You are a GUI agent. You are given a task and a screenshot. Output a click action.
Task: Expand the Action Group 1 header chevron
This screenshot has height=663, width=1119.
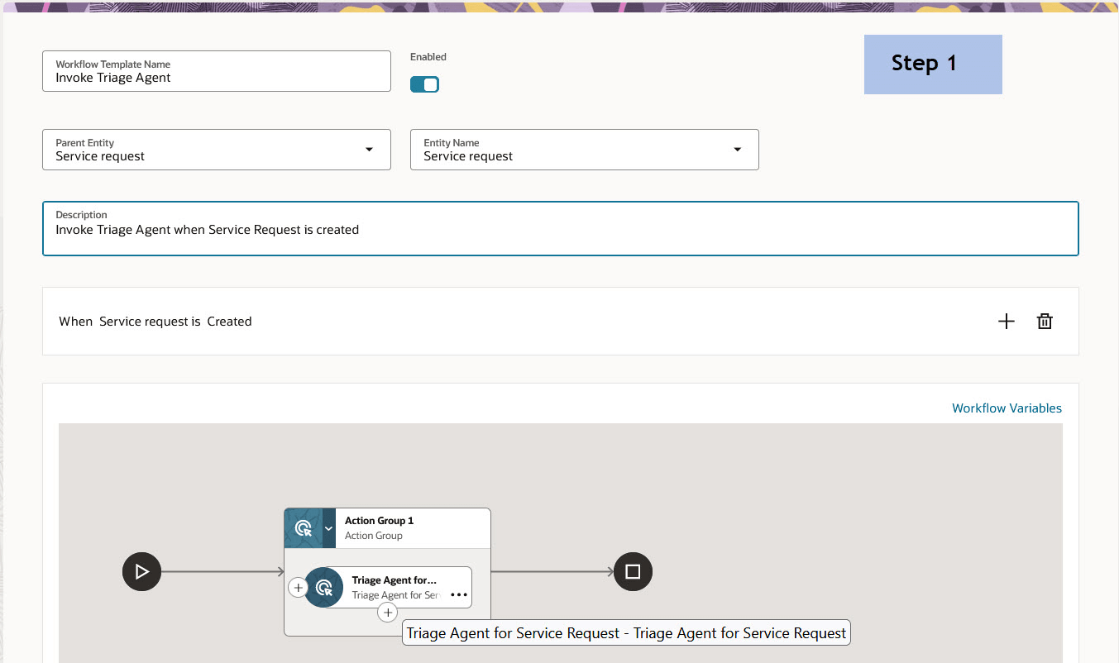point(328,527)
